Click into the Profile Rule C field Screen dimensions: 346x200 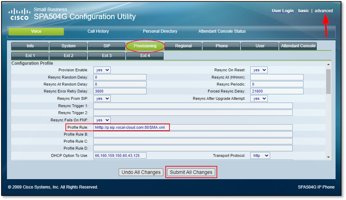pos(193,141)
